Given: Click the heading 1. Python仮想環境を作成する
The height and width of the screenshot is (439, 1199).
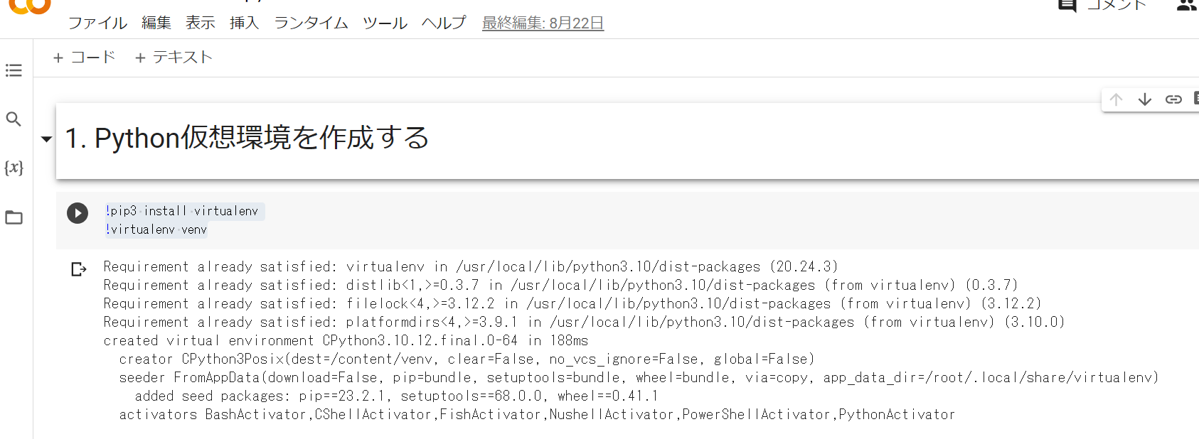Looking at the screenshot, I should pos(247,138).
